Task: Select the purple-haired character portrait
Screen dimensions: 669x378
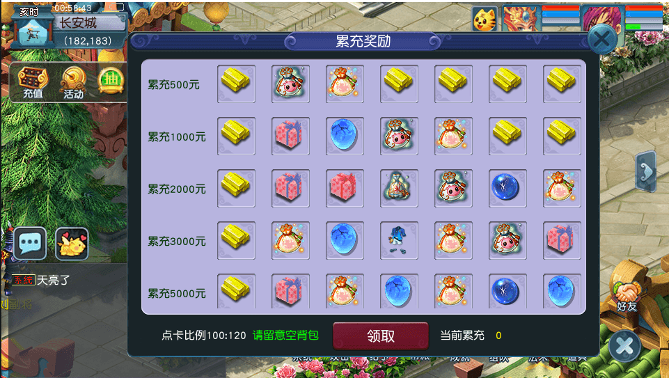Action: pyautogui.click(x=602, y=18)
